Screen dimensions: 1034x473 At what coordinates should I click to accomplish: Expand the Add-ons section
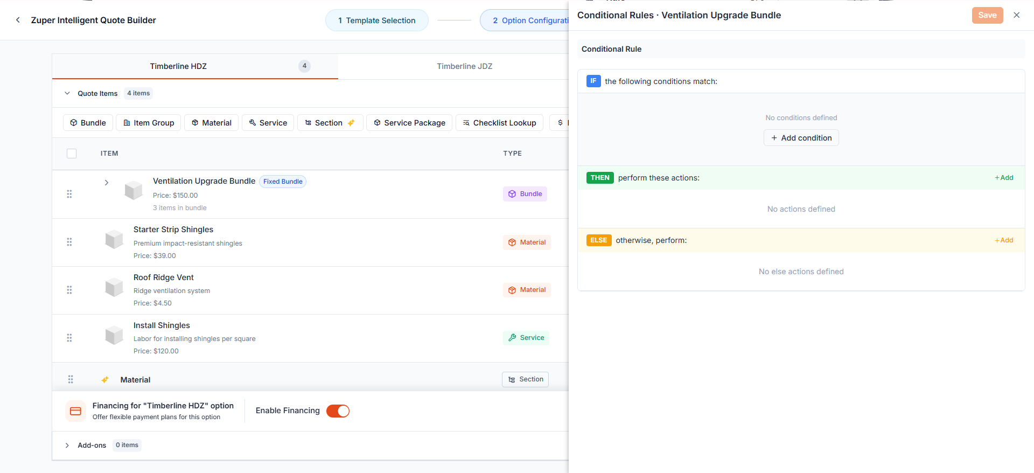(x=67, y=446)
